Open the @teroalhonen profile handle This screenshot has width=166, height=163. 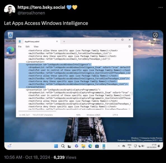tap(31, 13)
